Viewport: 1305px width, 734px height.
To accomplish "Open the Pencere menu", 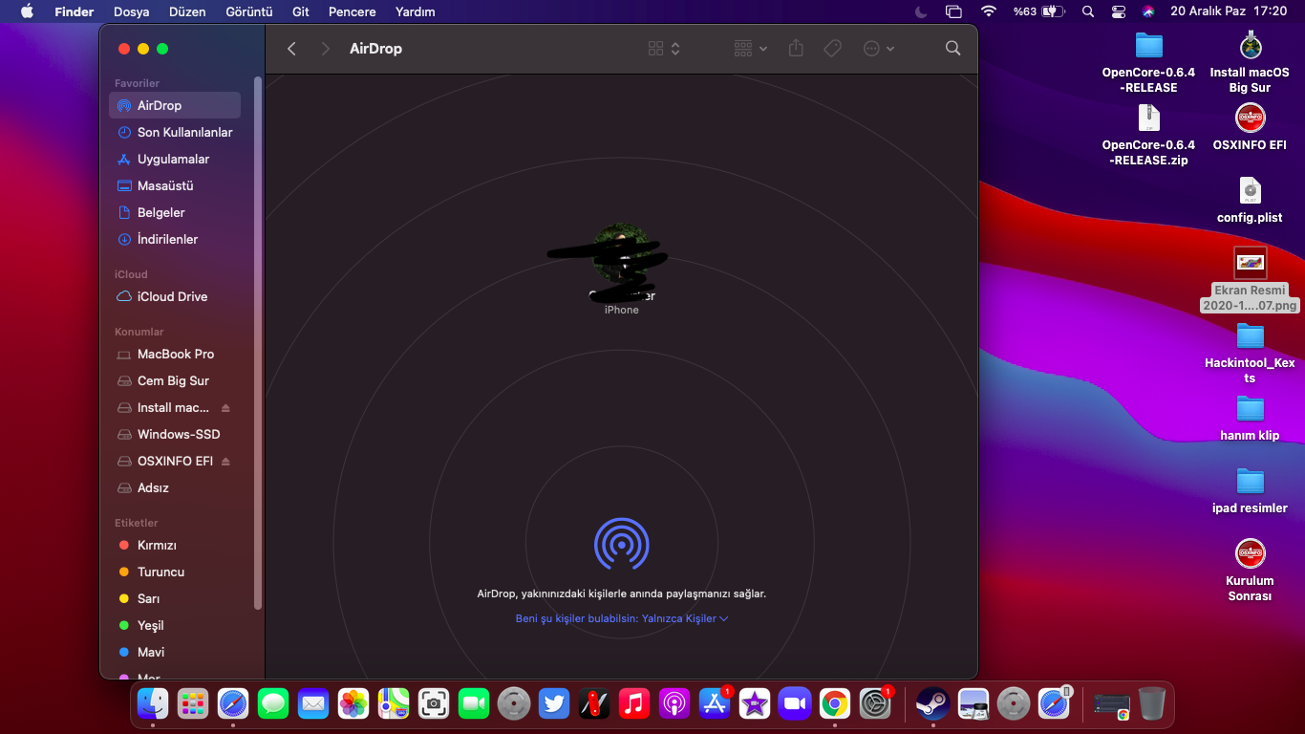I will tap(352, 11).
